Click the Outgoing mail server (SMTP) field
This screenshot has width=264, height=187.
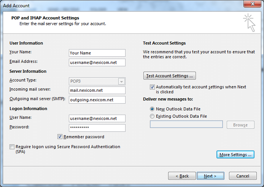pyautogui.click(x=97, y=100)
